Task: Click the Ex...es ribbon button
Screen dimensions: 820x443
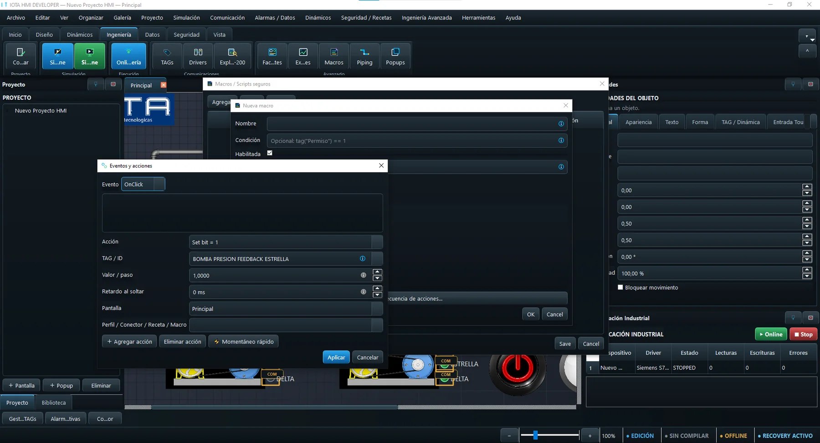Action: coord(303,56)
